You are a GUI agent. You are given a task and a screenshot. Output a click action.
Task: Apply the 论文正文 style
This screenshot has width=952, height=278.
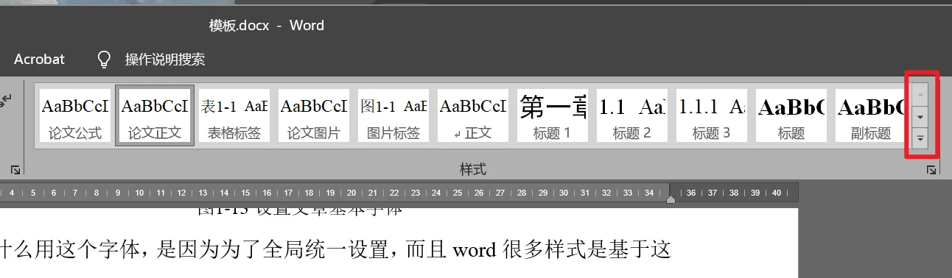(x=155, y=115)
